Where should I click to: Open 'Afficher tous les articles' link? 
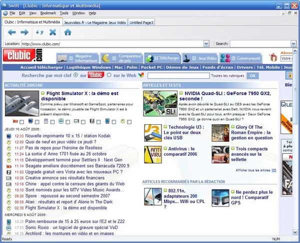tap(252, 170)
